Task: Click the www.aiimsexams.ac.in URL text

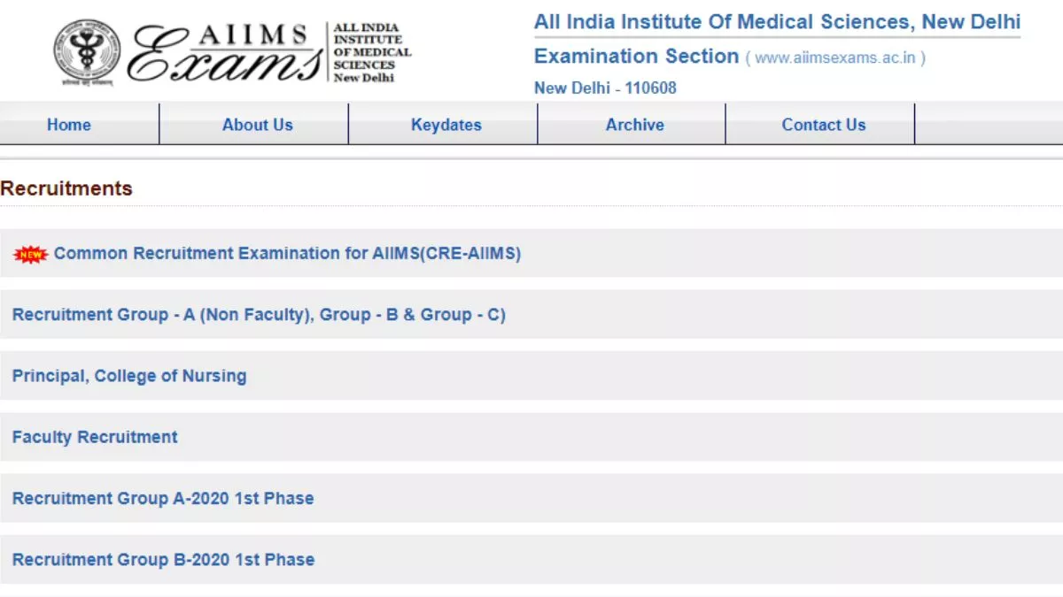Action: [835, 58]
